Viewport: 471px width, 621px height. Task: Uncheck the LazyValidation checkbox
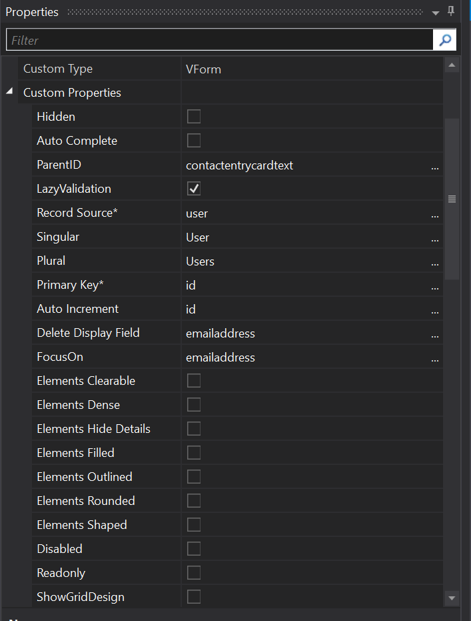click(194, 189)
